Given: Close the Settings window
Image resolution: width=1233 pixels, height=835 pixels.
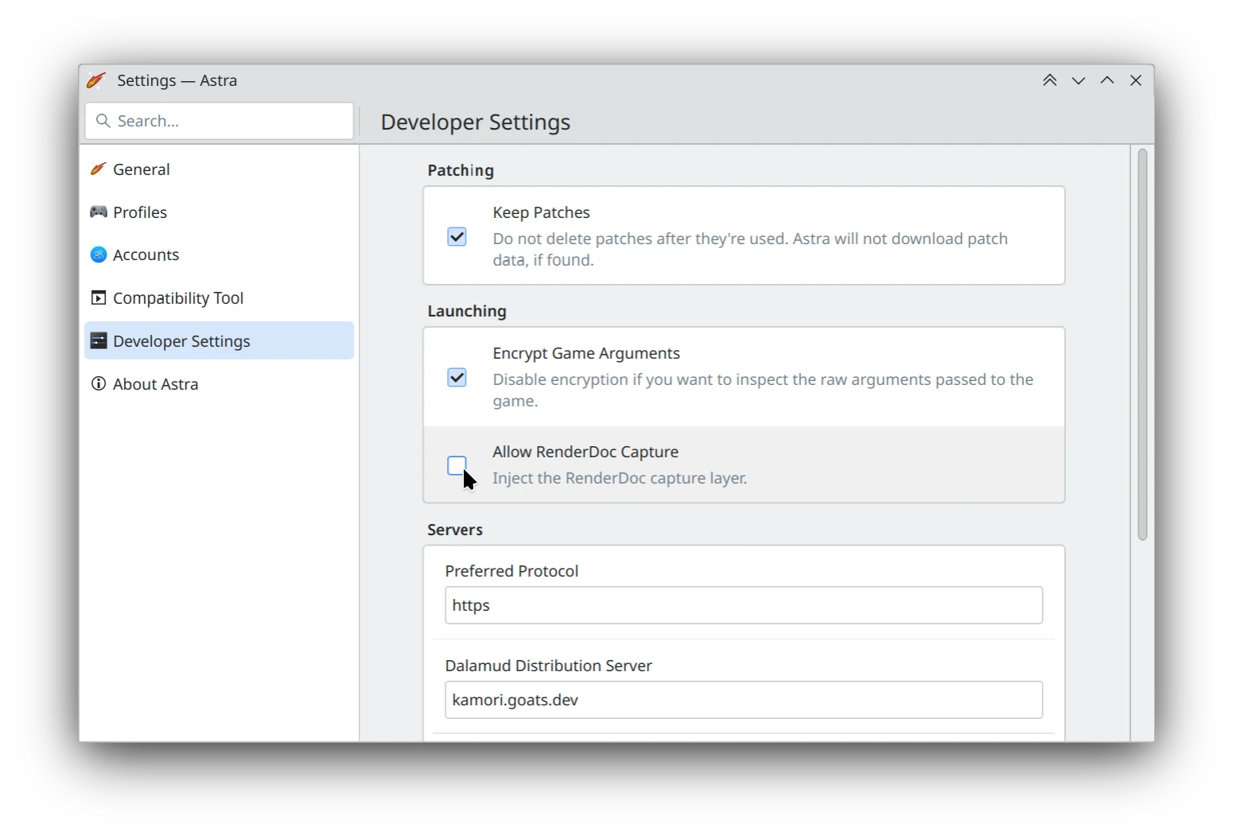Looking at the screenshot, I should [1136, 80].
